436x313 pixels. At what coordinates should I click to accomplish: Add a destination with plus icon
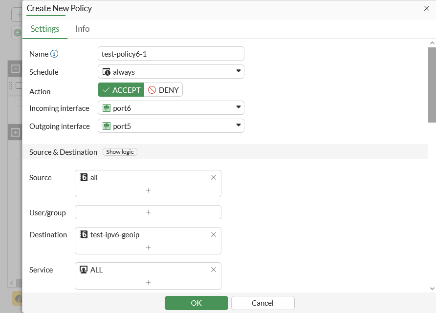[x=148, y=247]
